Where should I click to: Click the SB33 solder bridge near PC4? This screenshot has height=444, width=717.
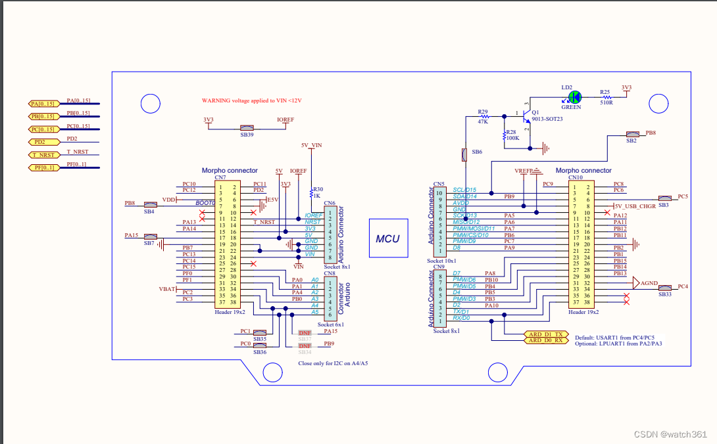click(x=665, y=288)
